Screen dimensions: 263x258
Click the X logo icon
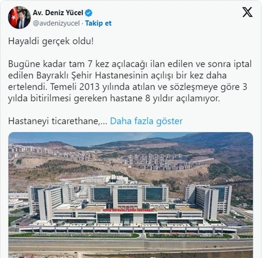coord(248,12)
